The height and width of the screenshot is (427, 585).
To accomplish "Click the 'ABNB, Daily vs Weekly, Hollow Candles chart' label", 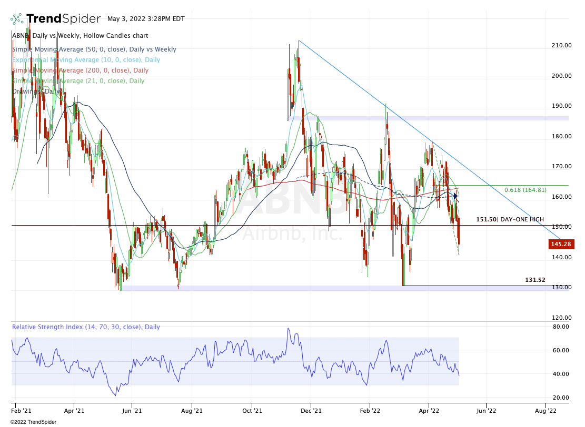I will click(x=80, y=36).
